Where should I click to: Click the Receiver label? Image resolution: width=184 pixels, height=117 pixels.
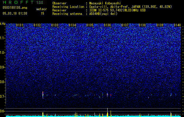[x=59, y=10]
